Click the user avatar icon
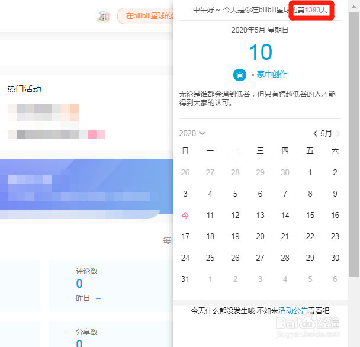This screenshot has height=347, width=360. click(x=102, y=16)
